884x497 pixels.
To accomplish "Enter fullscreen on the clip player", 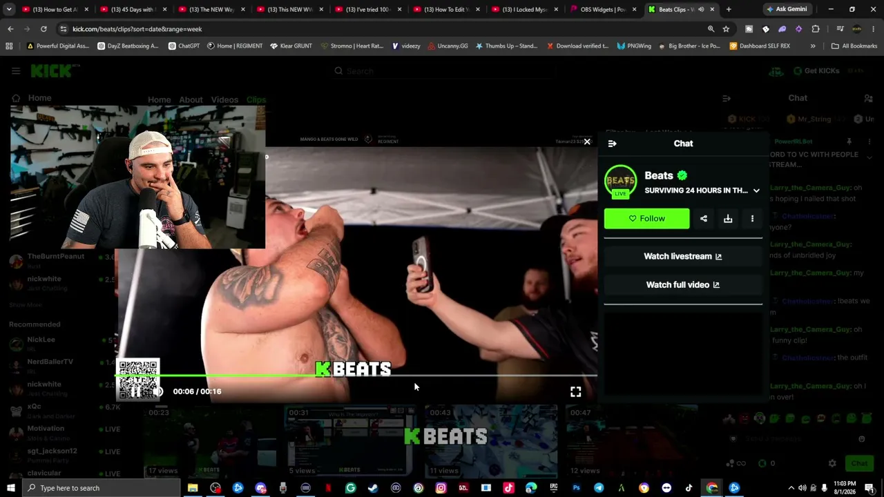I will point(575,392).
